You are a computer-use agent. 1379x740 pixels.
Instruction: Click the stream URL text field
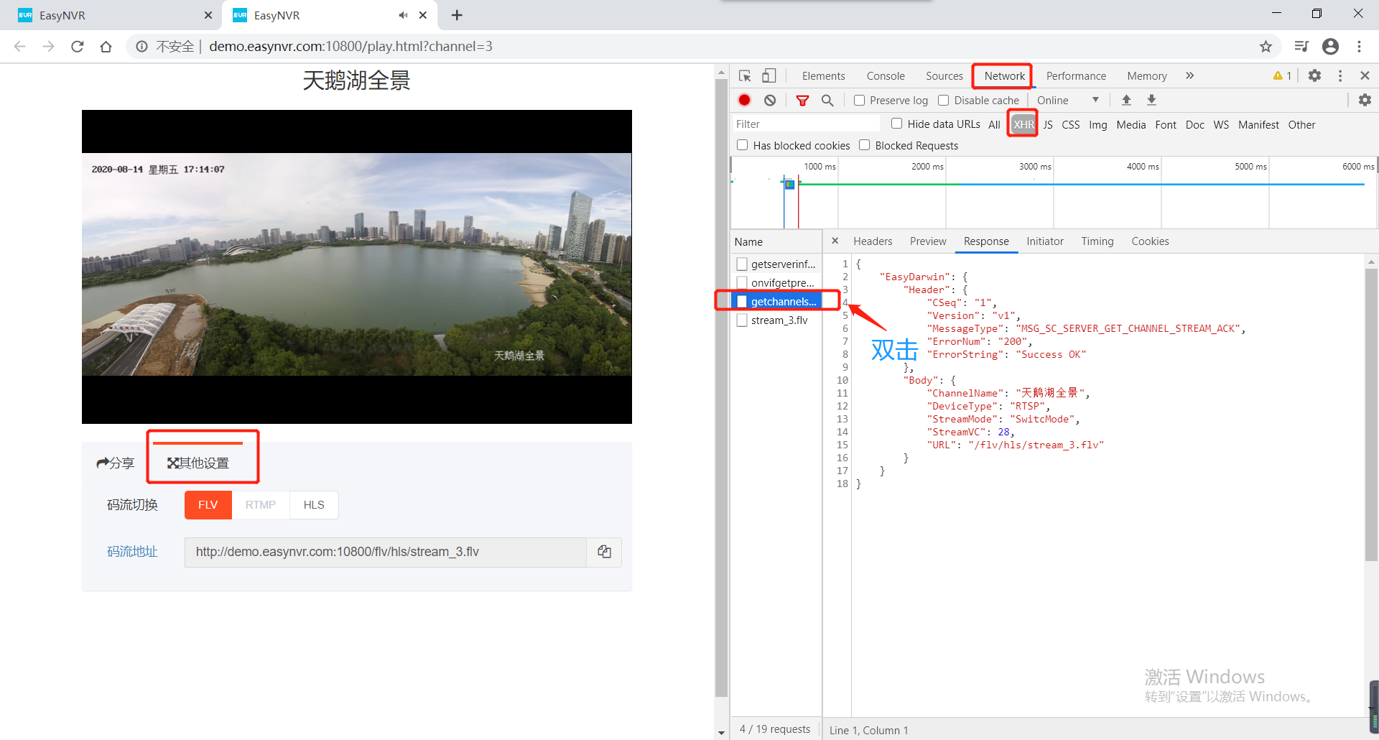click(386, 552)
